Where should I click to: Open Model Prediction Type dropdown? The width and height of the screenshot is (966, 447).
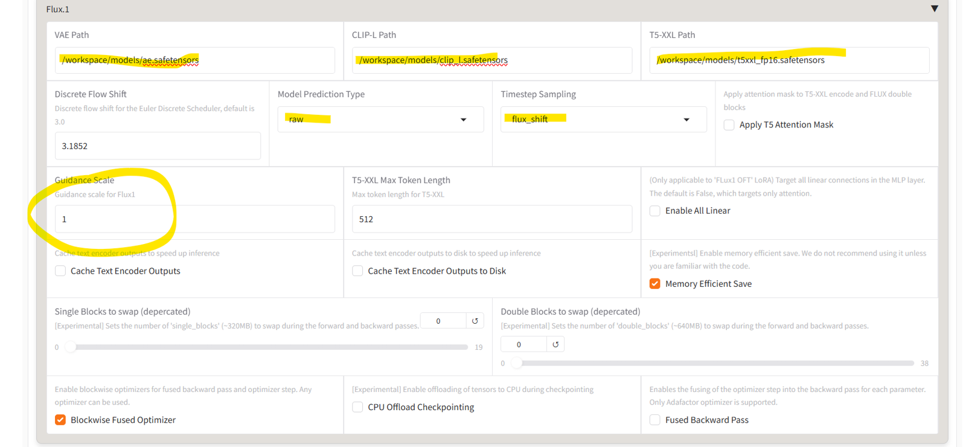pyautogui.click(x=380, y=119)
